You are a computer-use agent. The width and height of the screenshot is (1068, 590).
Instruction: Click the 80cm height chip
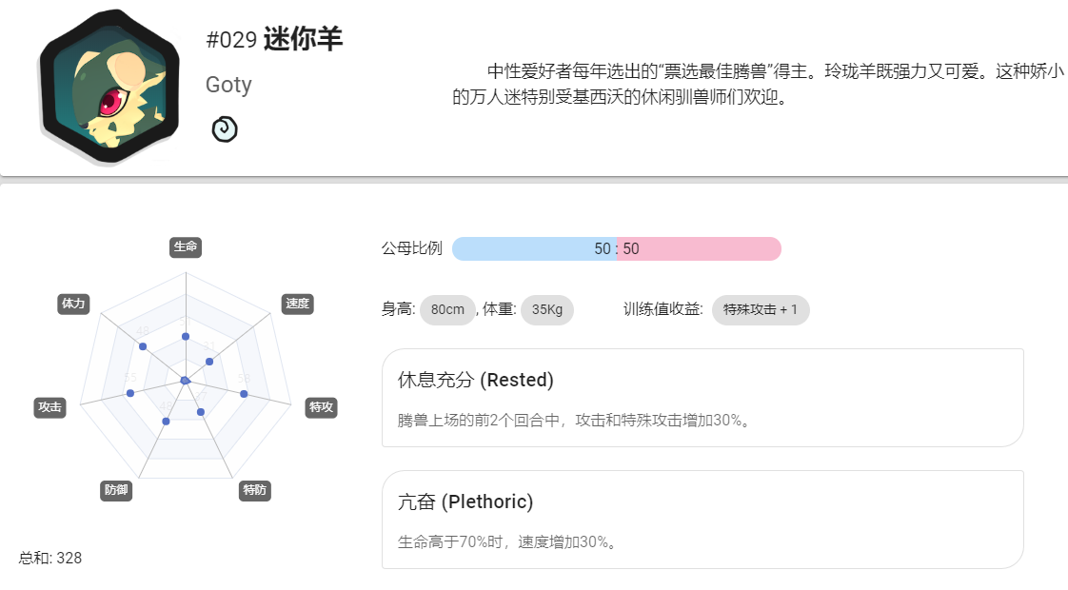click(x=447, y=310)
